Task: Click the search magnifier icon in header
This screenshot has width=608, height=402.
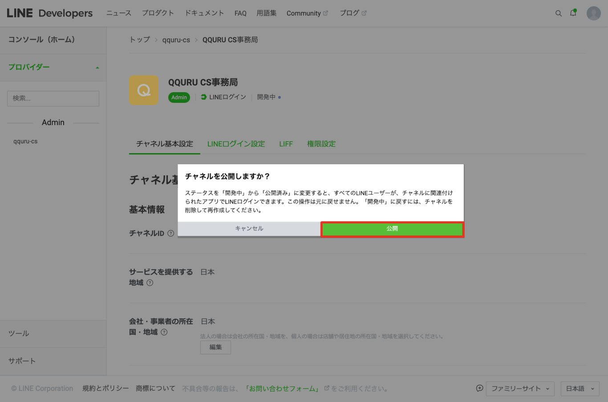Action: click(558, 13)
